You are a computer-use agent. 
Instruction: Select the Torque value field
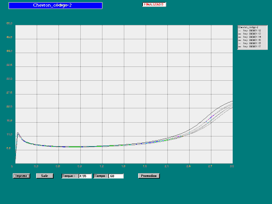pos(85,176)
